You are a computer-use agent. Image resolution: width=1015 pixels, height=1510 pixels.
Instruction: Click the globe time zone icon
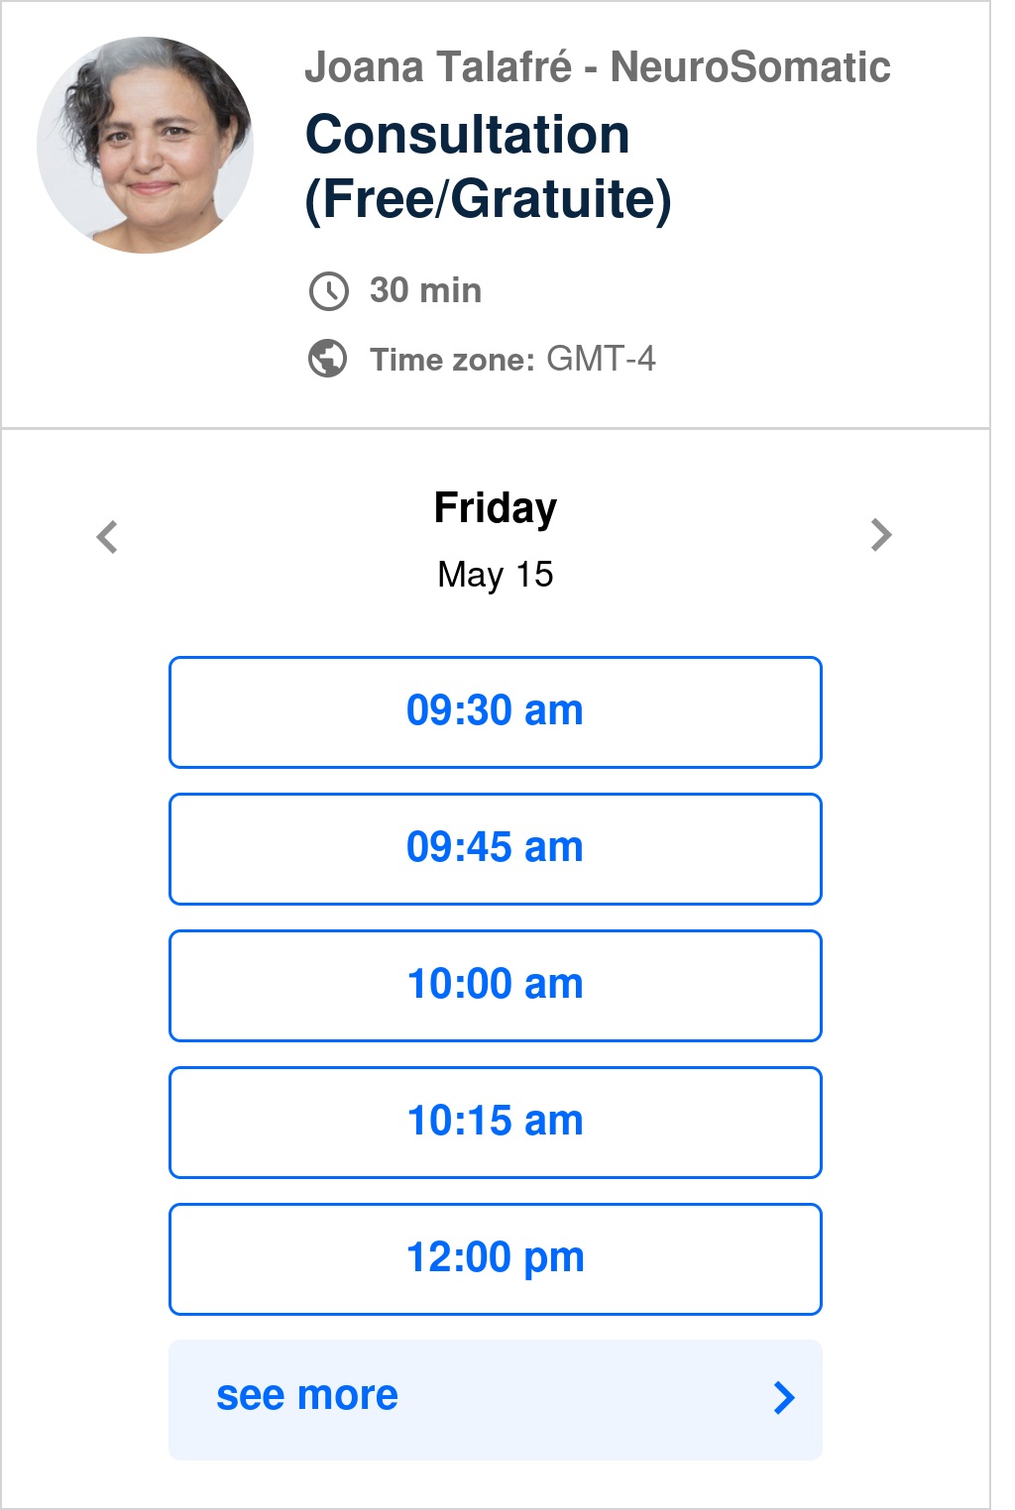click(x=328, y=359)
